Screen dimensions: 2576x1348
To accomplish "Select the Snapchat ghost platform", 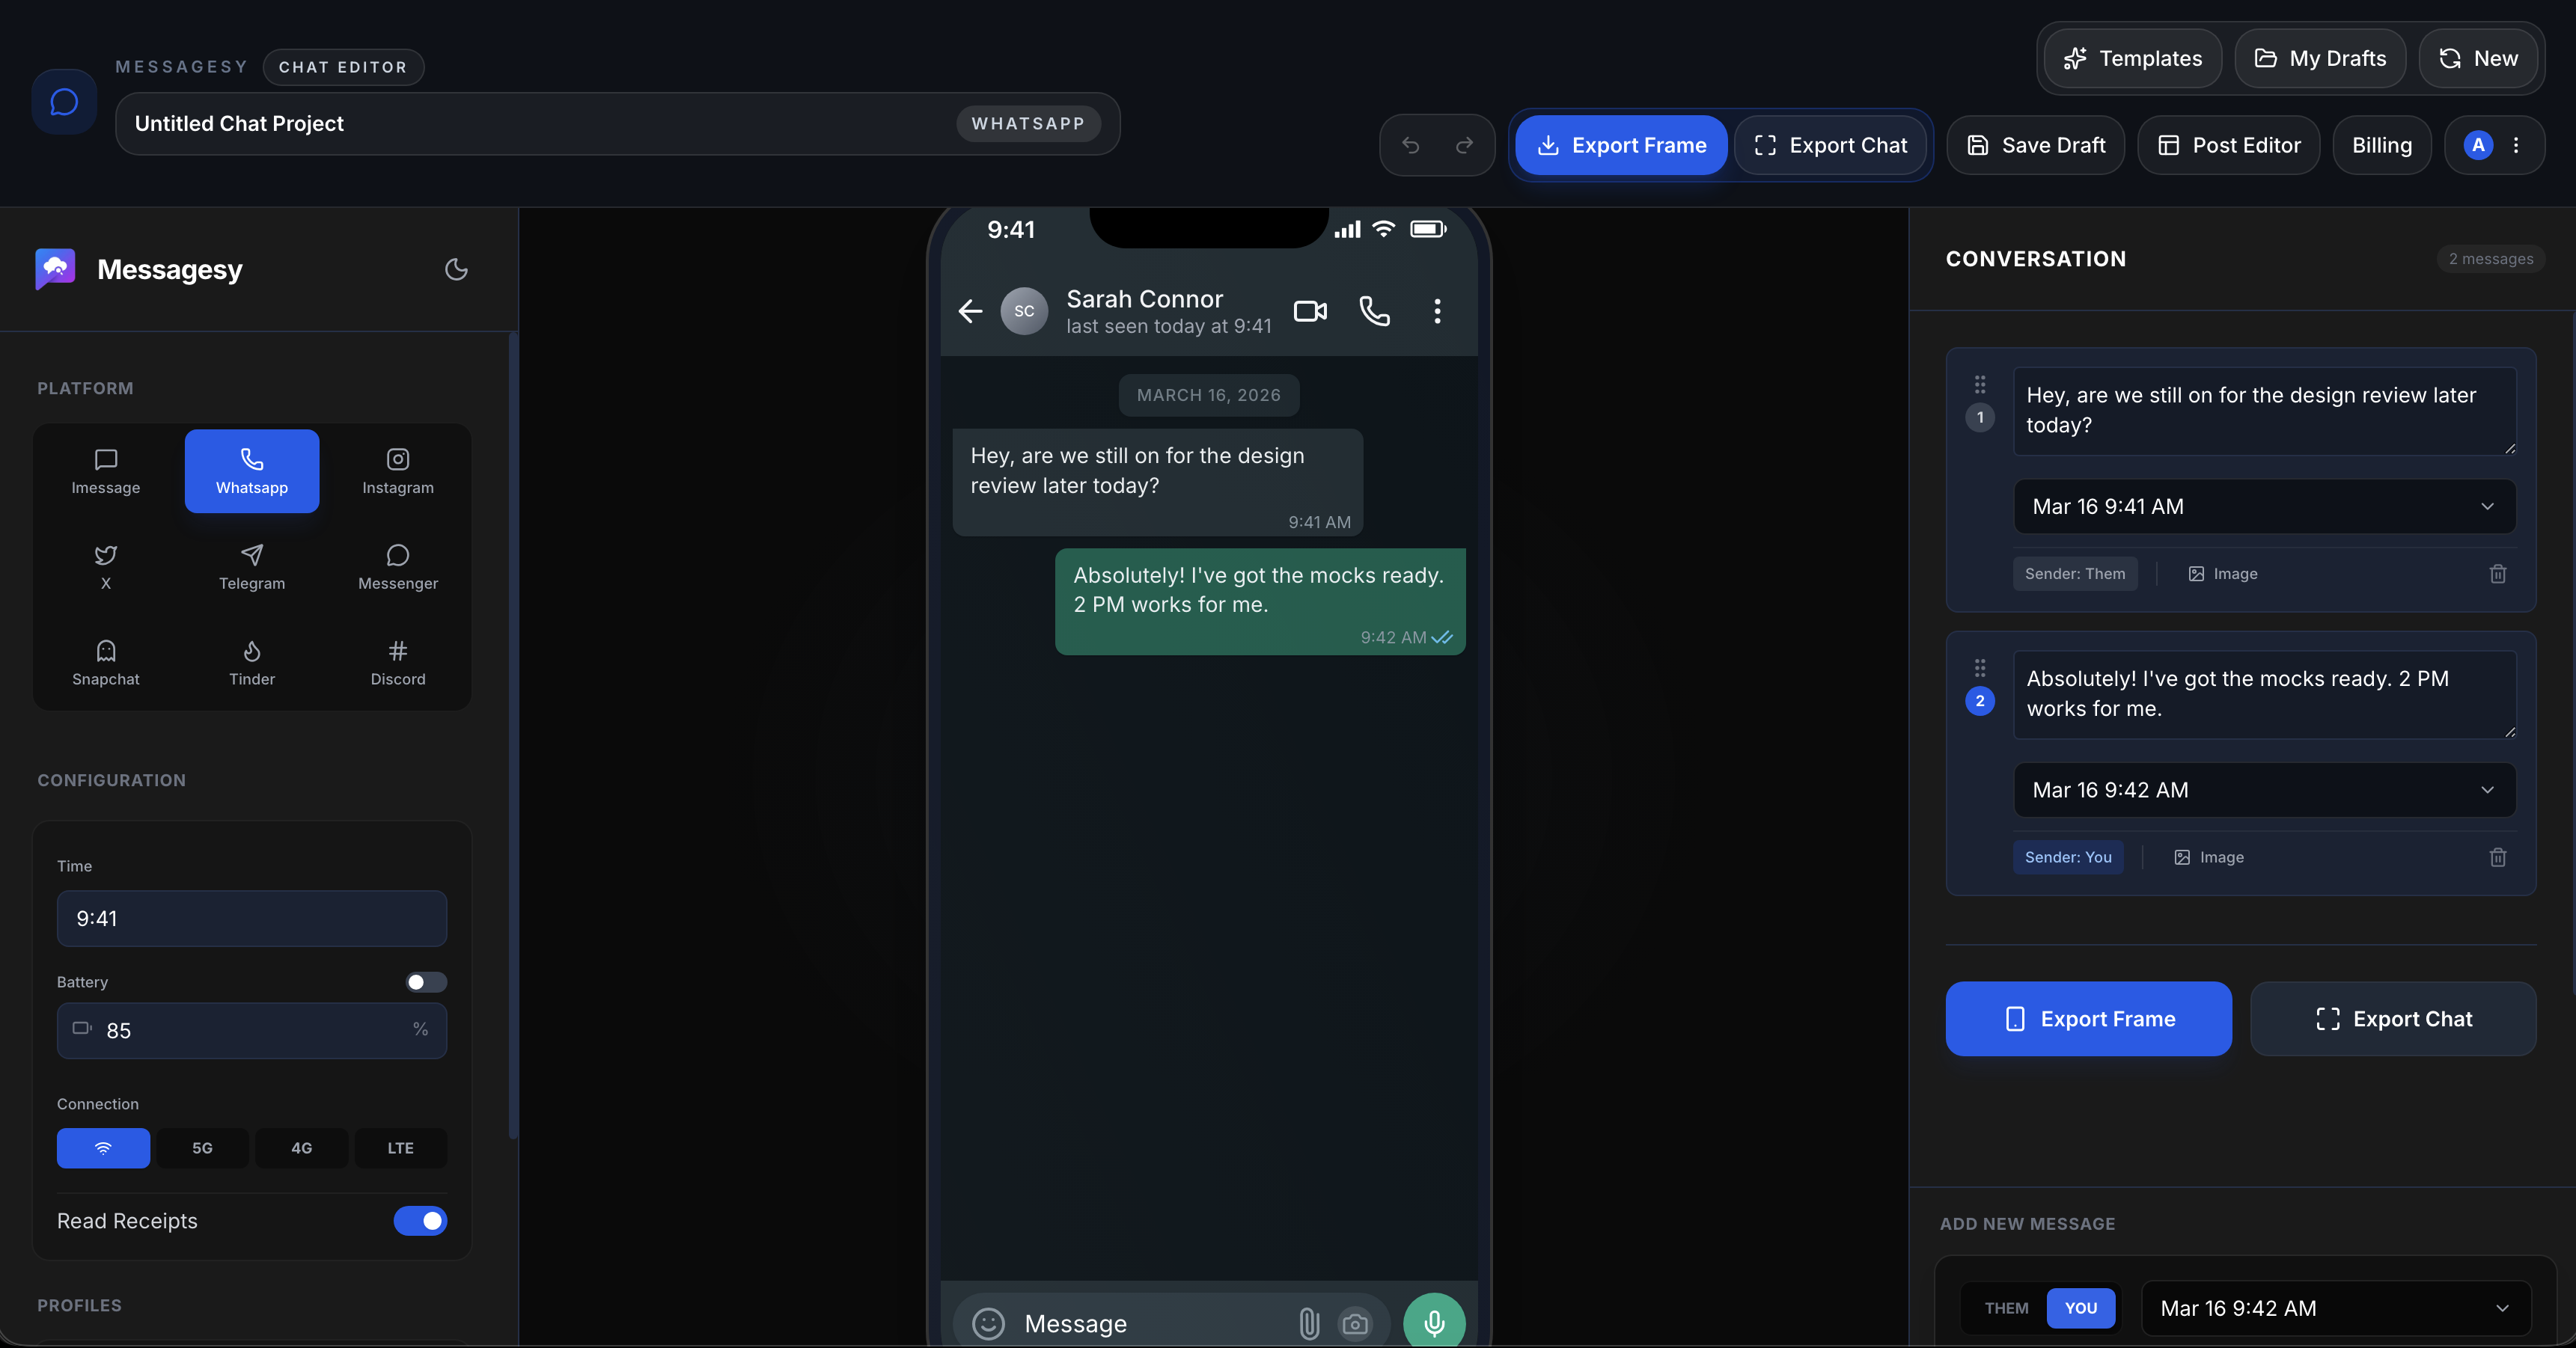I will 106,663.
